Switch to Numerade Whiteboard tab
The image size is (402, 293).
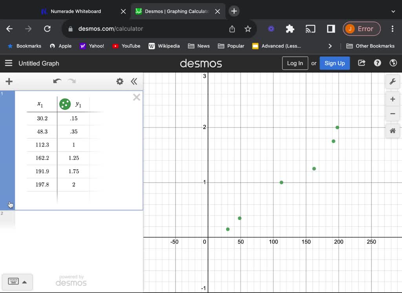(76, 11)
